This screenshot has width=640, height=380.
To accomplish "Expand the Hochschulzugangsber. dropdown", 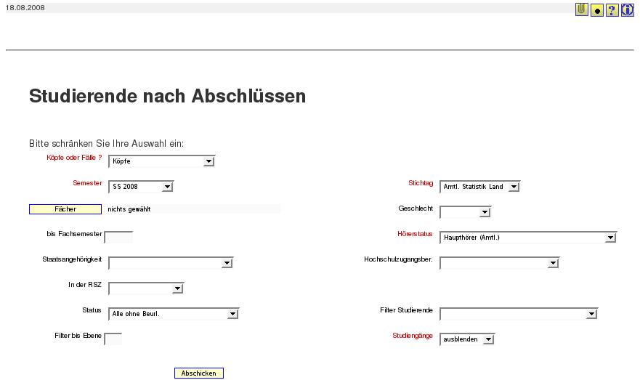I will 500,263.
